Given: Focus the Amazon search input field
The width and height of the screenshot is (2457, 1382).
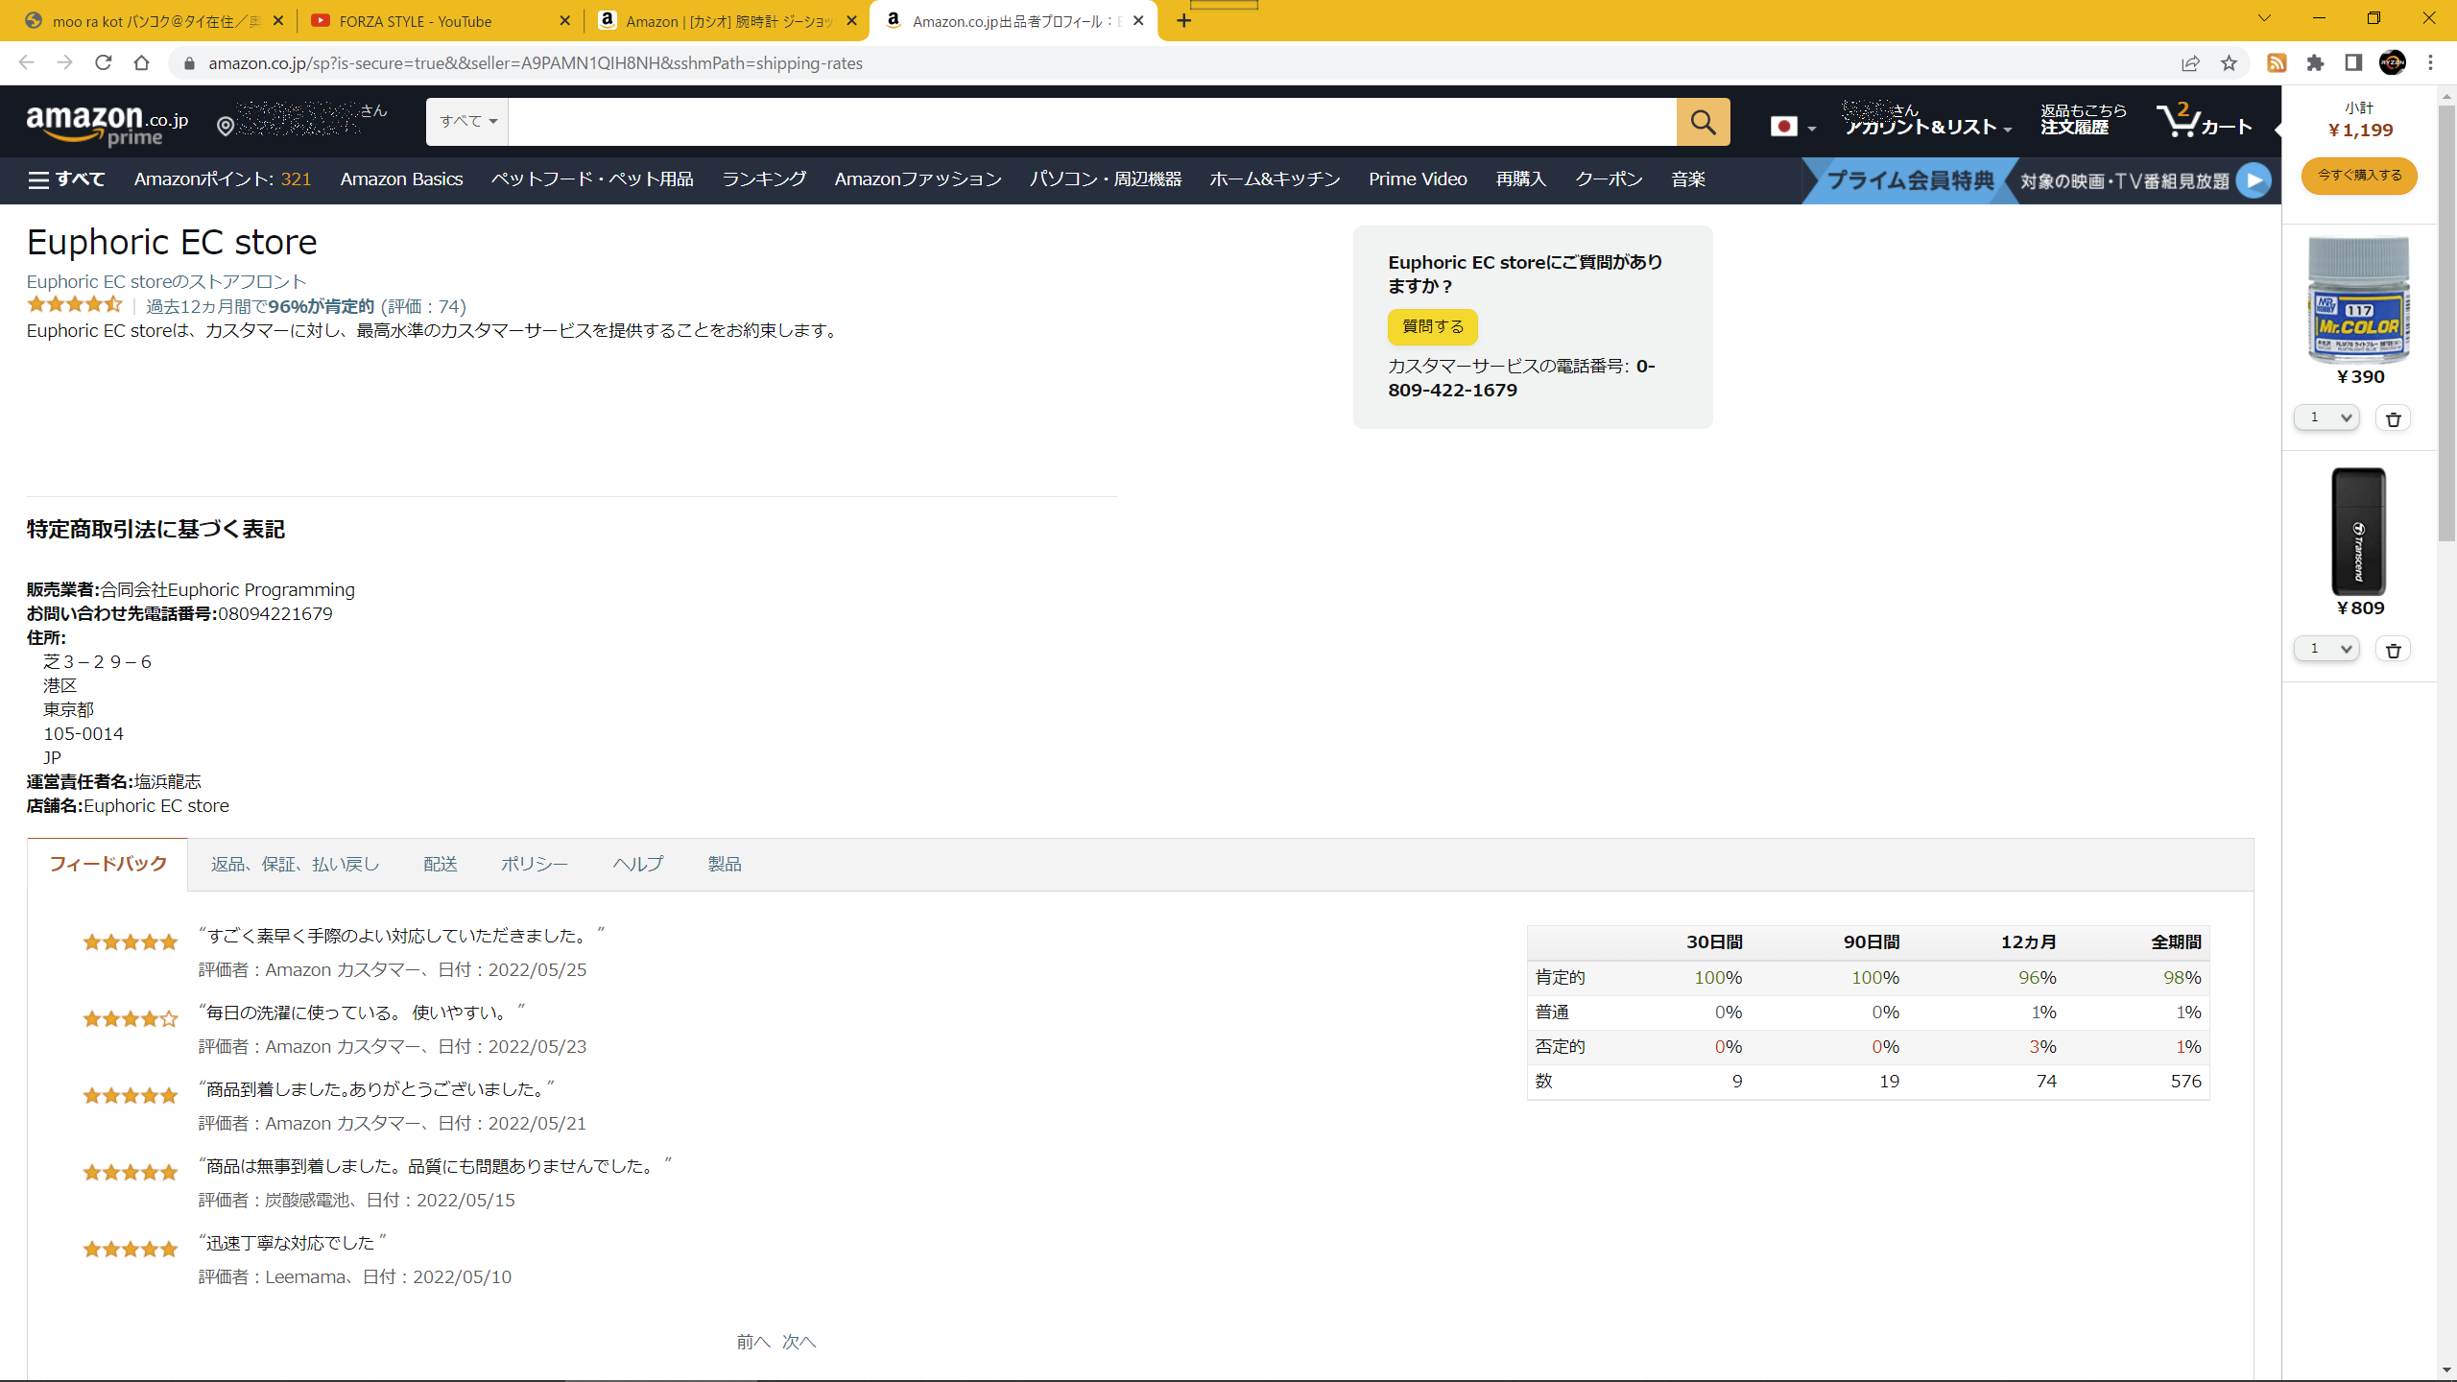Looking at the screenshot, I should (1092, 122).
